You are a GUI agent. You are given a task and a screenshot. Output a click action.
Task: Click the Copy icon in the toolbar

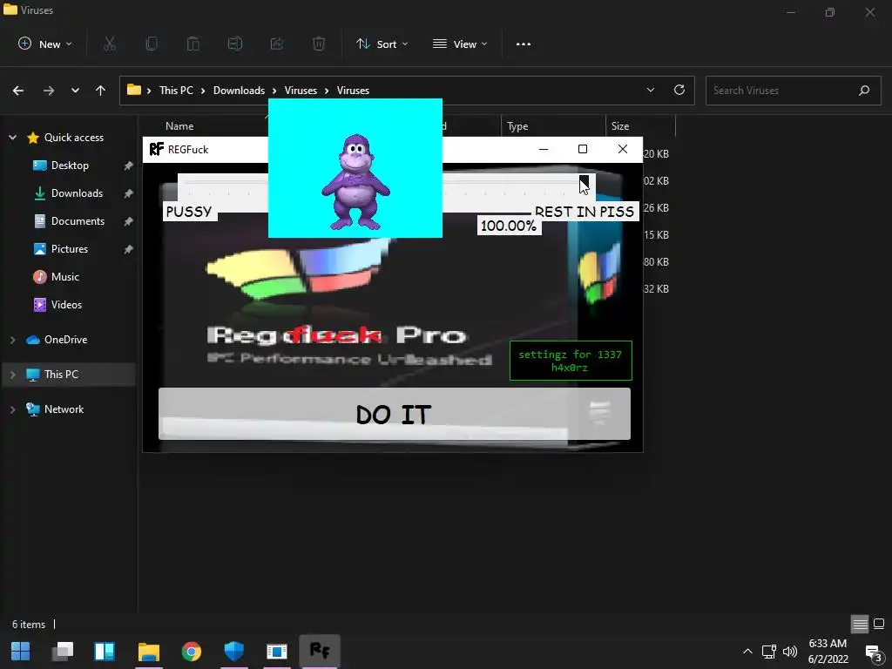152,44
